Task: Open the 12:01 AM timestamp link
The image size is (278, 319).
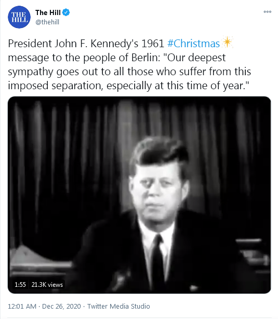Action: [22, 306]
